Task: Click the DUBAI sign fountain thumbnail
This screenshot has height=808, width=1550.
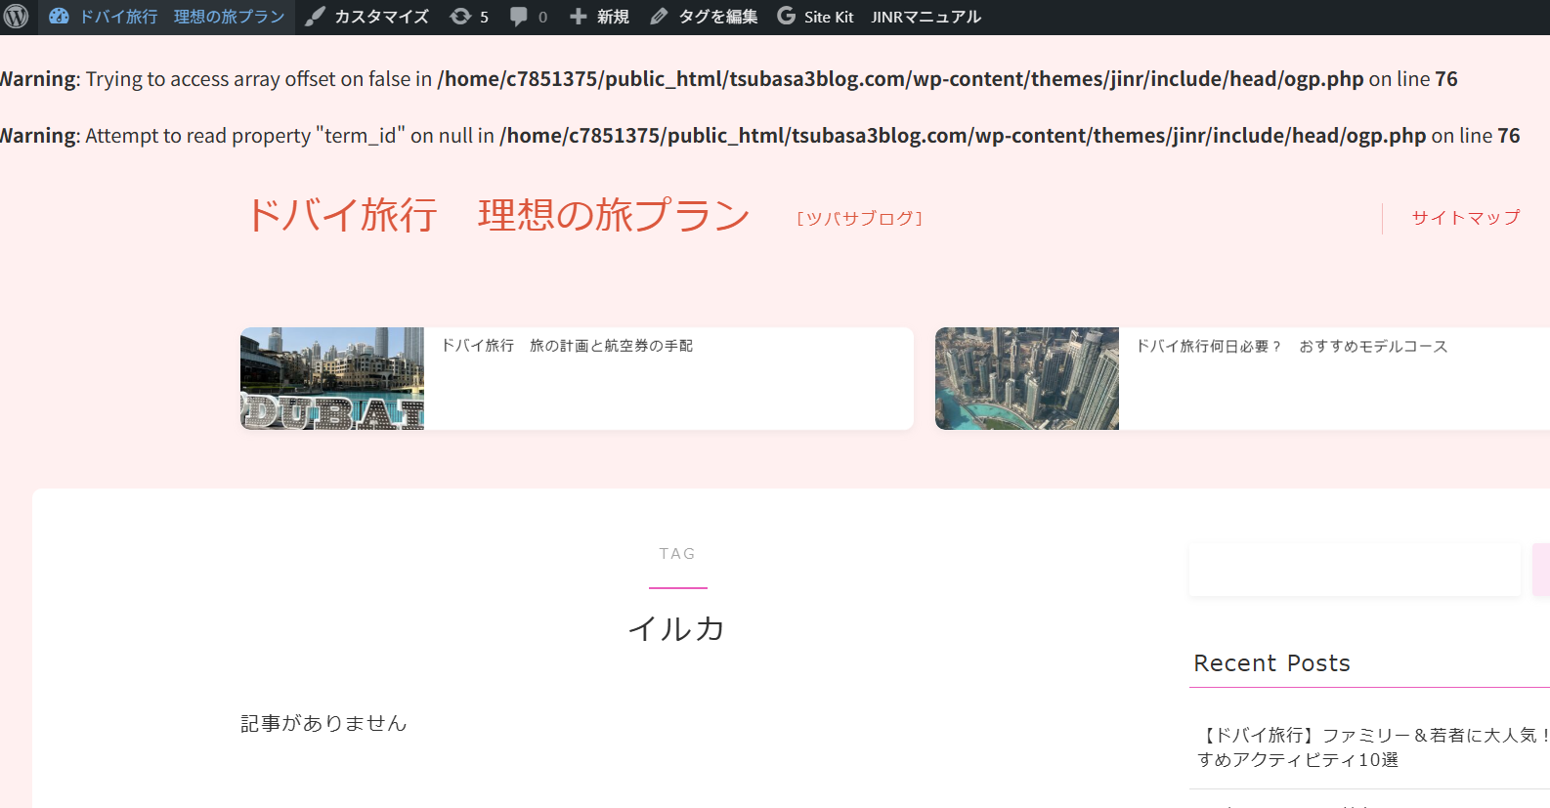Action: pyautogui.click(x=332, y=379)
